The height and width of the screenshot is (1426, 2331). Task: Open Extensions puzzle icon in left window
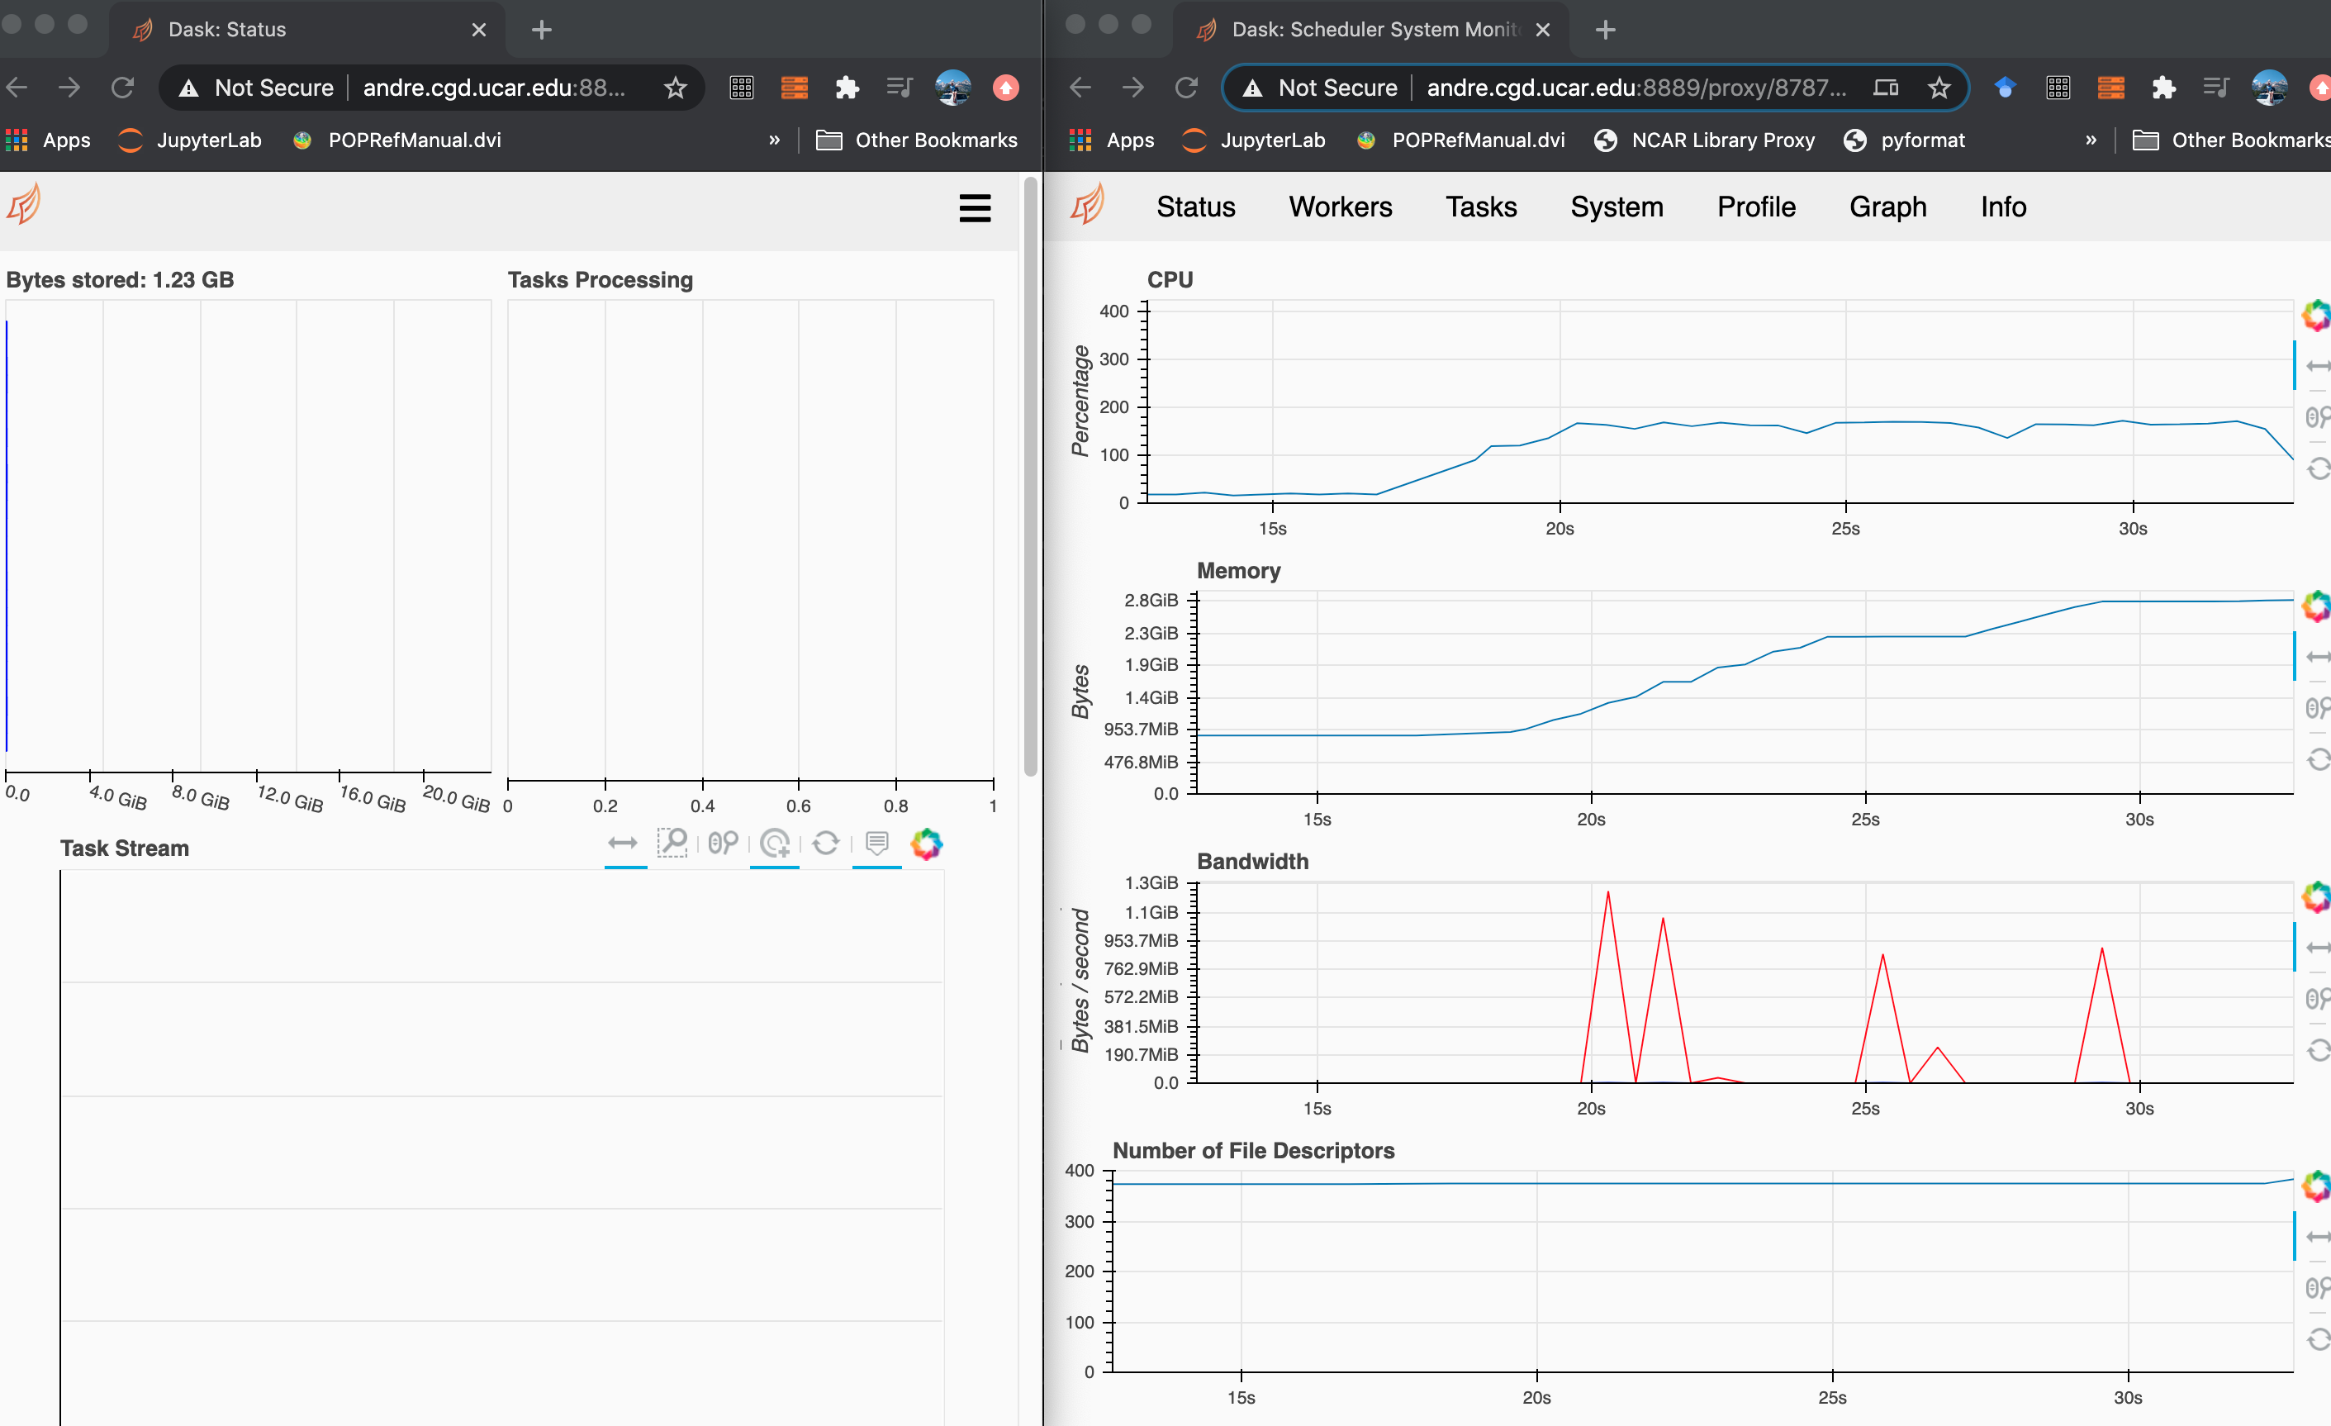coord(847,88)
